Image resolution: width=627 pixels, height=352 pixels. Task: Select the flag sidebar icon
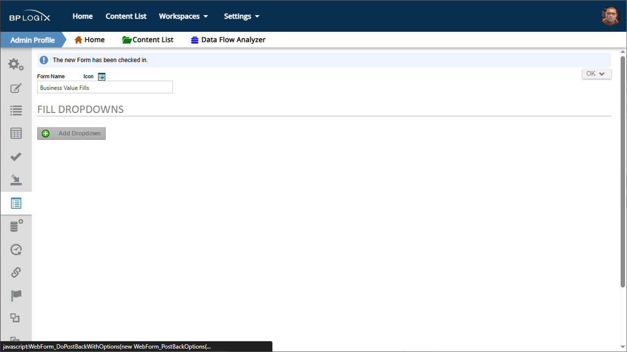tap(16, 295)
